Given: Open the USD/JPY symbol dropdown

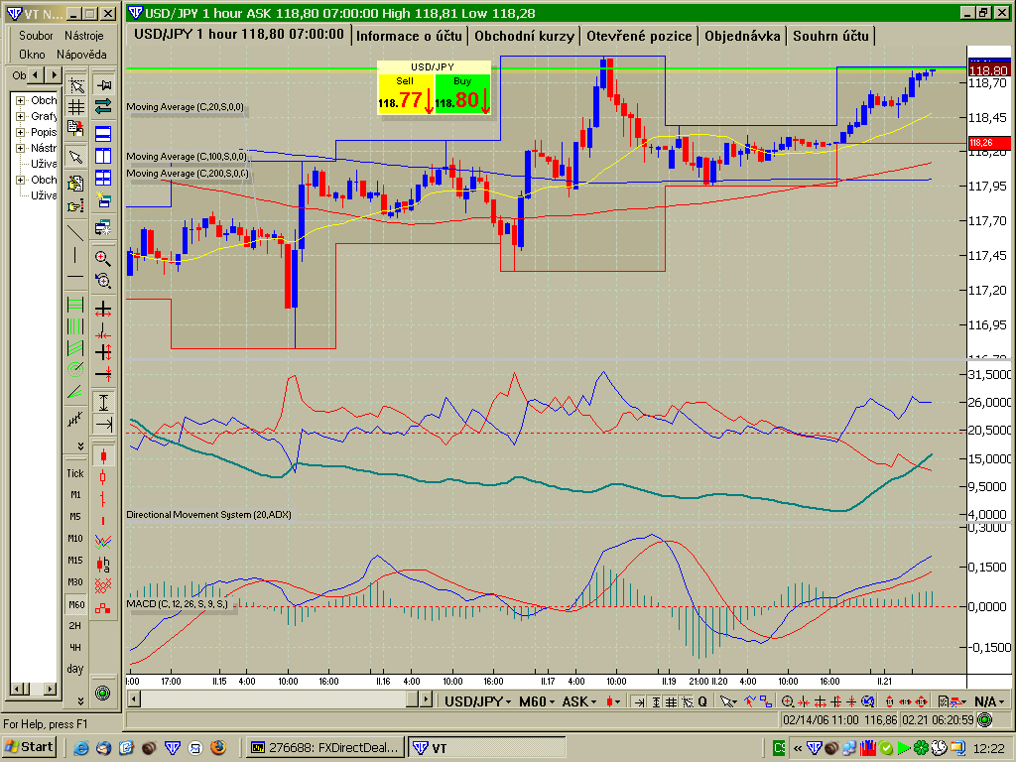Looking at the screenshot, I should [476, 701].
